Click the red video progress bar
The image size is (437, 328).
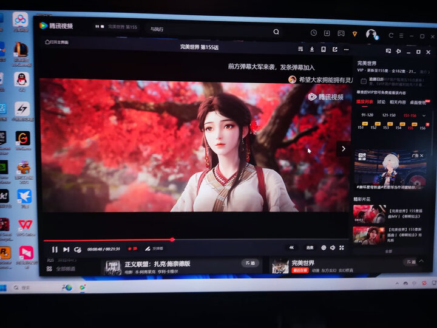tap(109, 240)
